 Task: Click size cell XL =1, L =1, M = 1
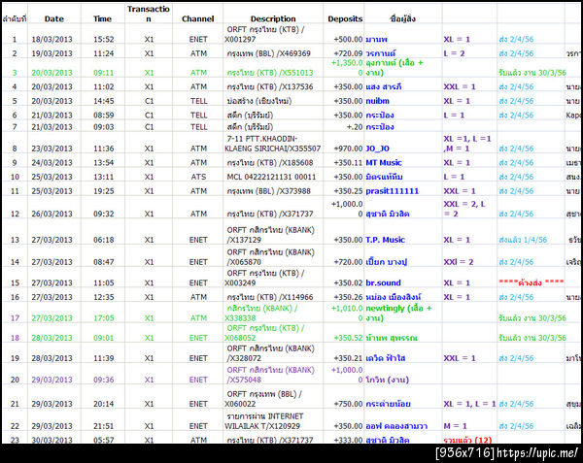467,144
